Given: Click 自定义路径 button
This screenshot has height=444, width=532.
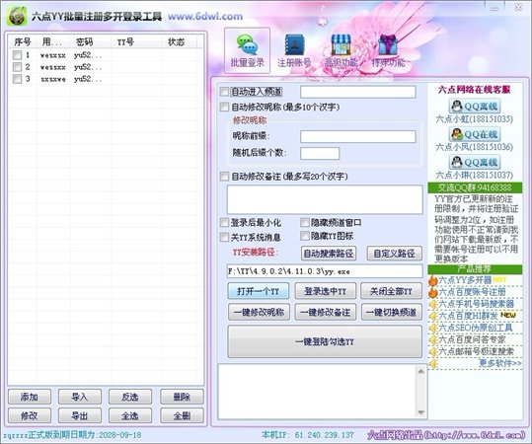Looking at the screenshot, I should point(394,253).
